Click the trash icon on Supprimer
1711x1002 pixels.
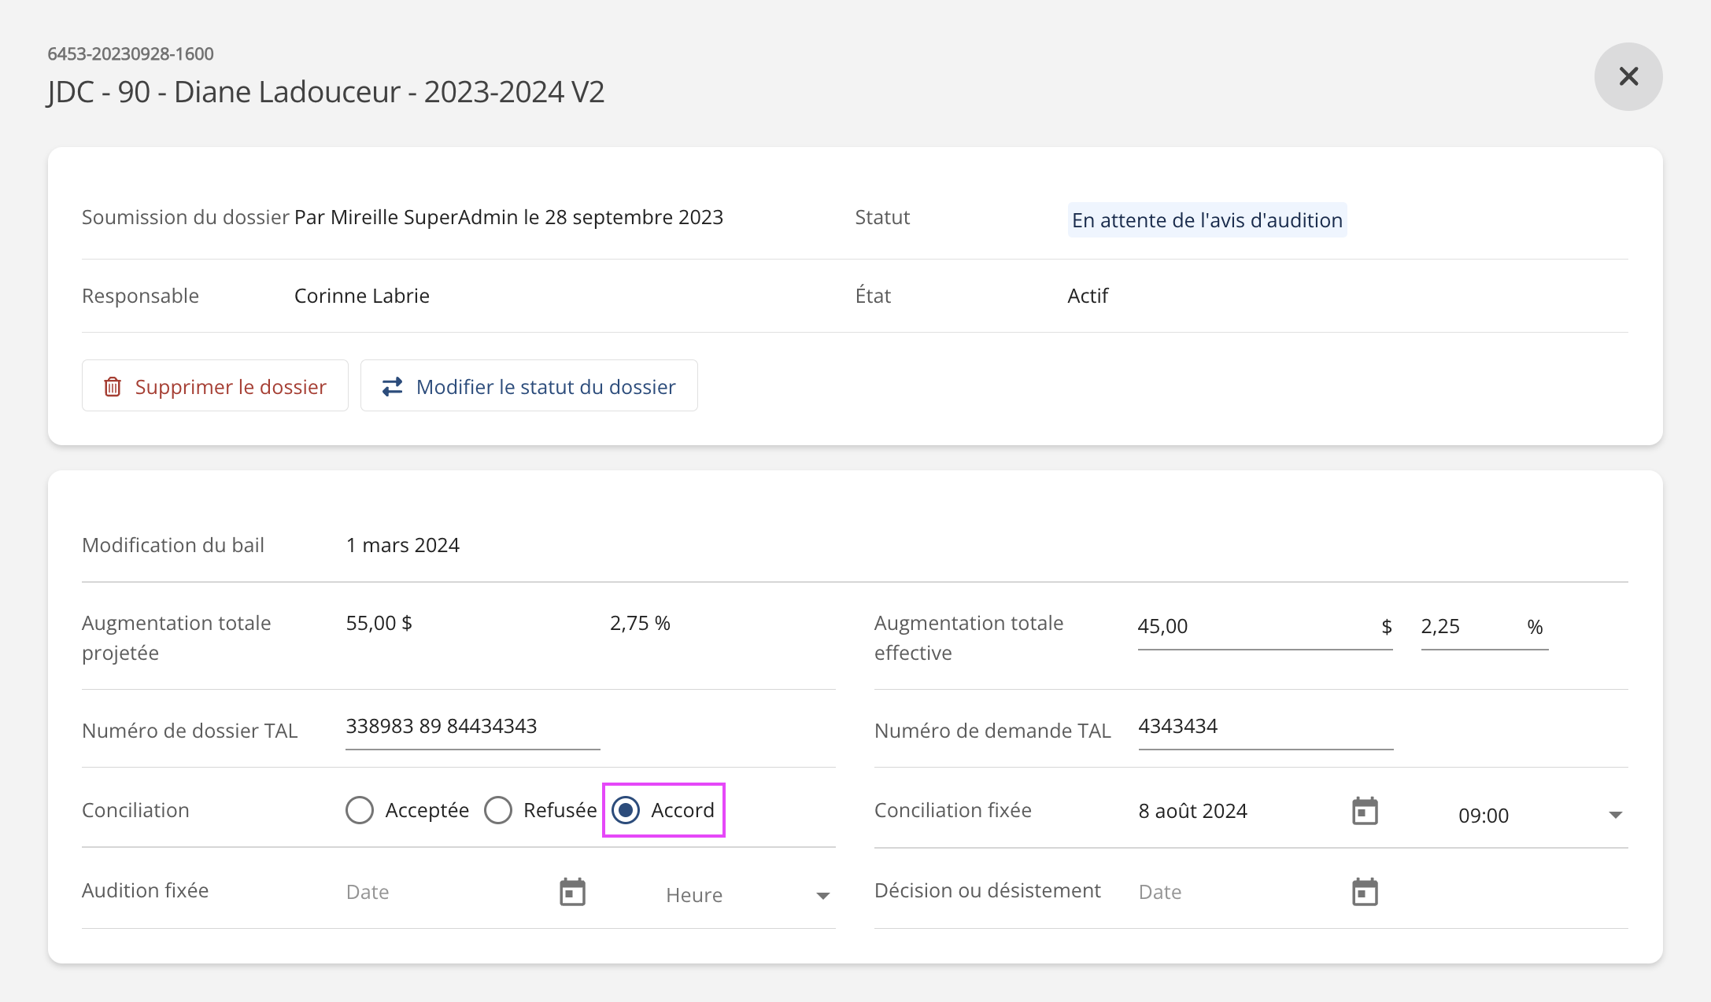(113, 386)
